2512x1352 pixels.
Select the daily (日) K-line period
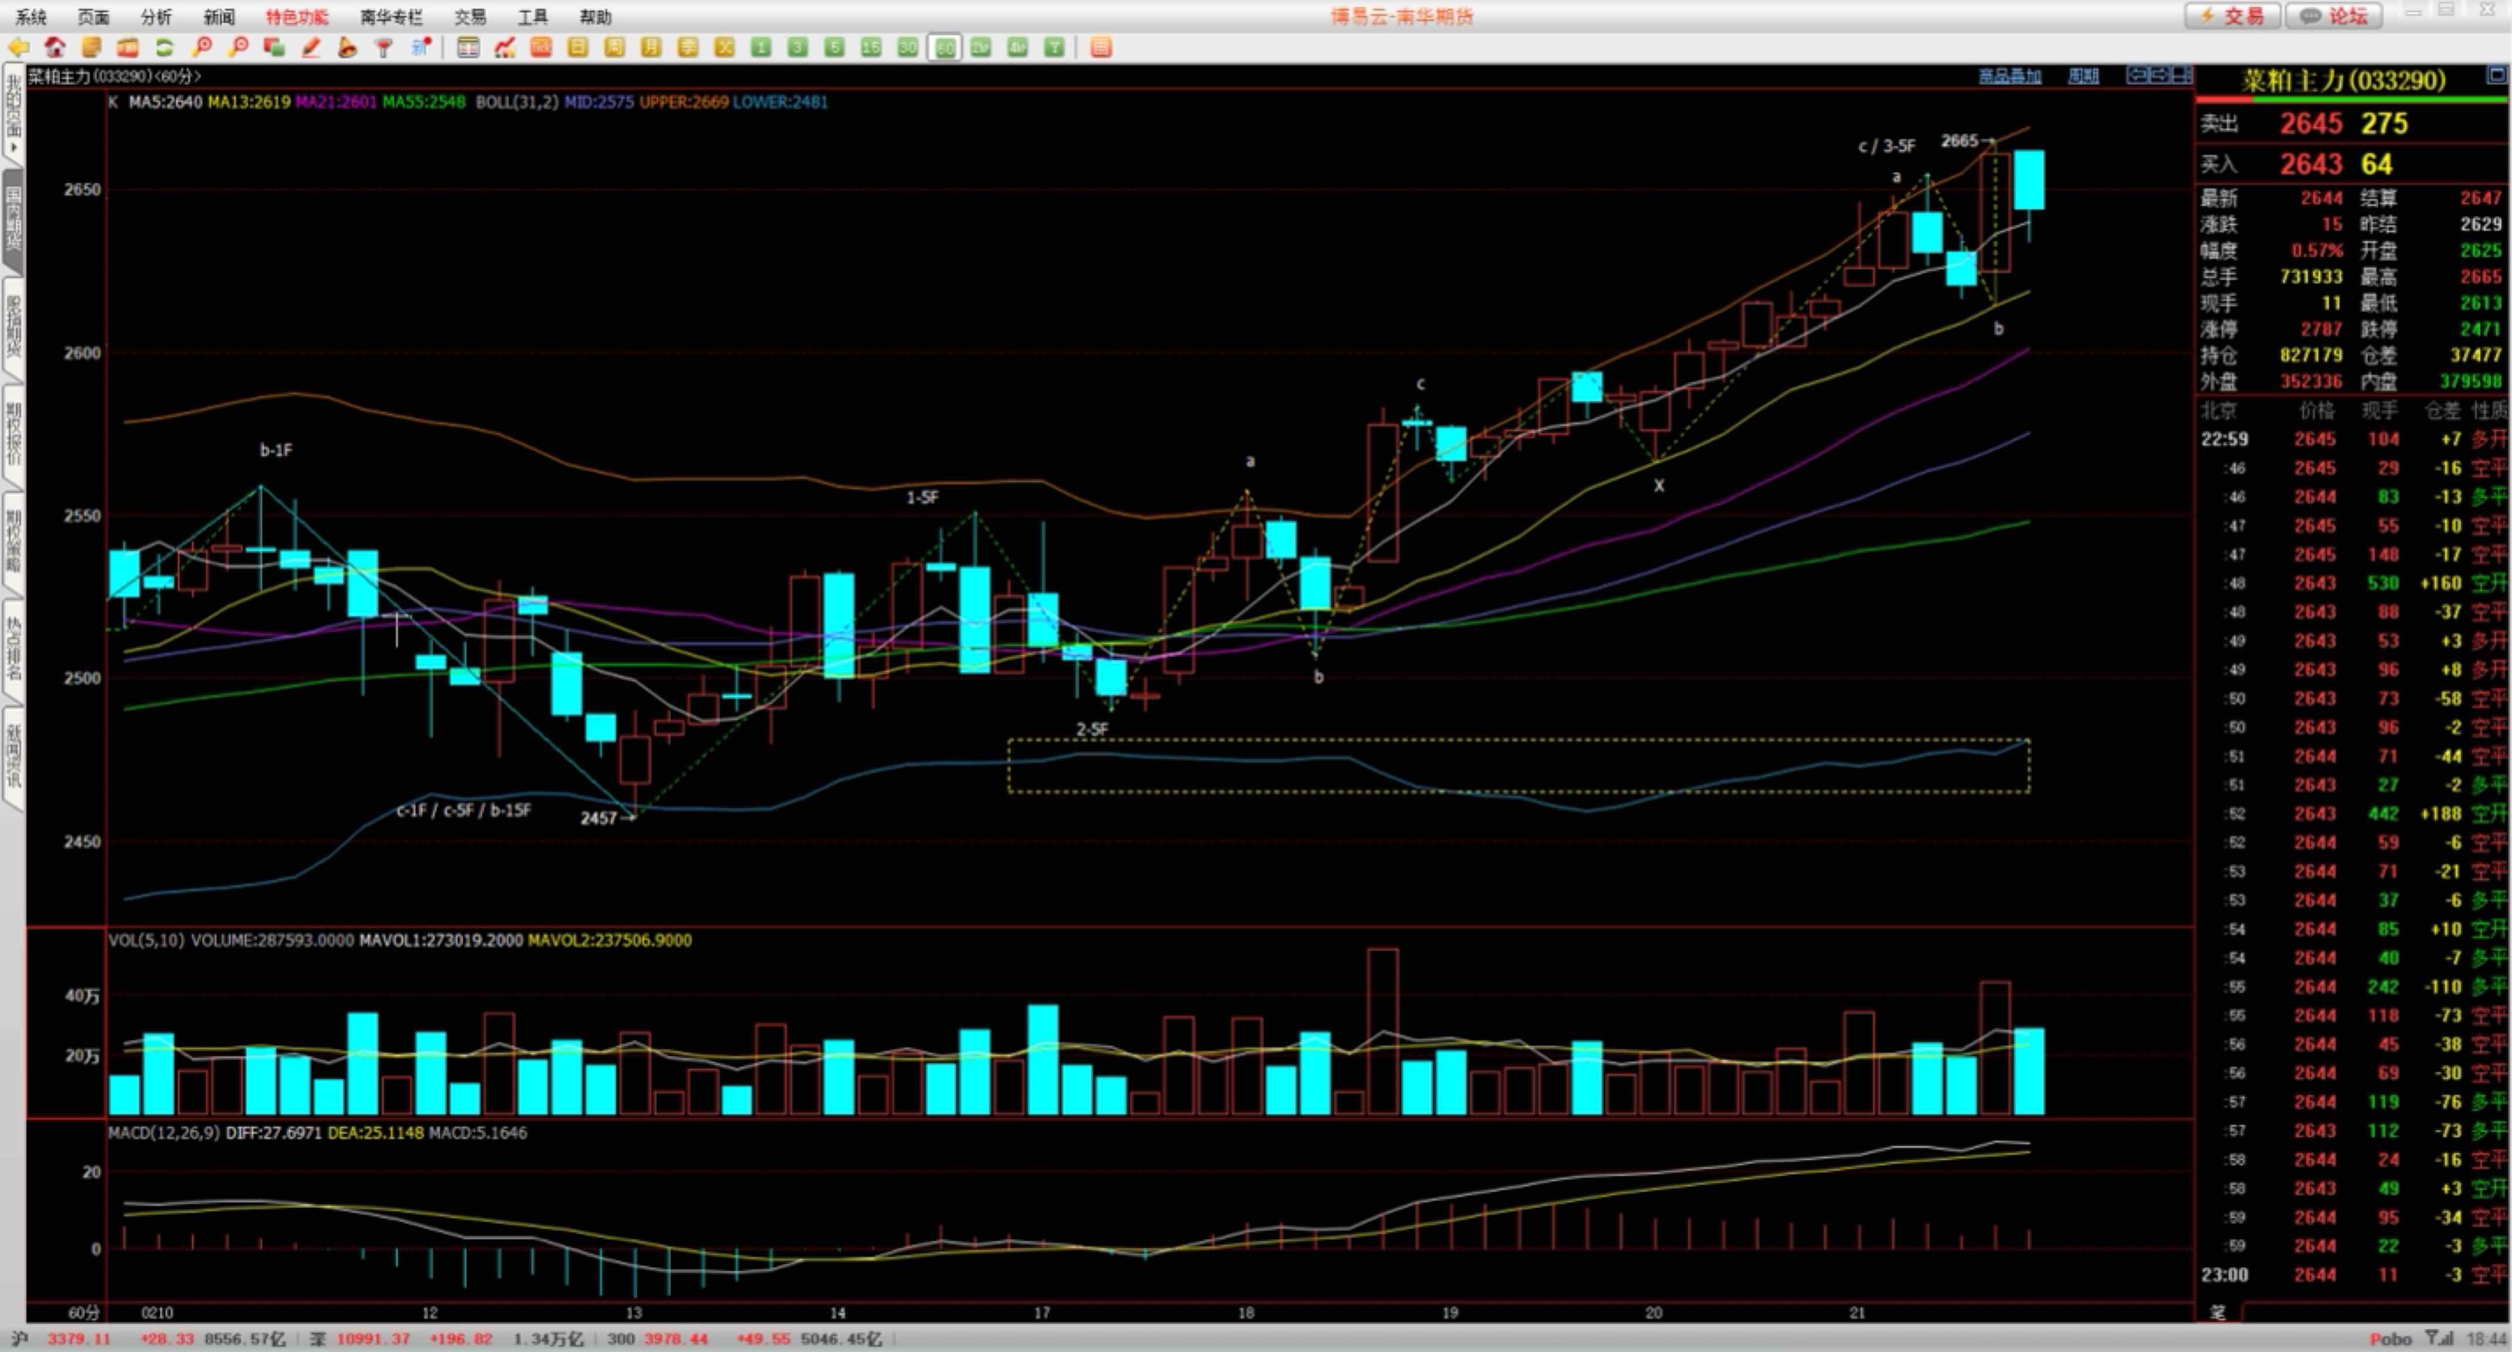tap(577, 47)
